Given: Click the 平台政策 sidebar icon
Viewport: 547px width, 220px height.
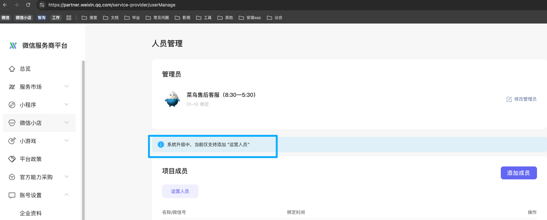Looking at the screenshot, I should tap(12, 159).
